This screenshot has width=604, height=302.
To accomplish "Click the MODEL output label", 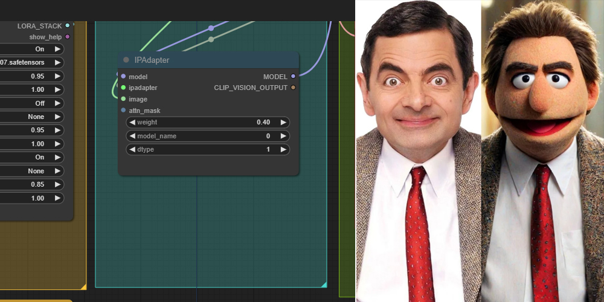I will click(275, 77).
